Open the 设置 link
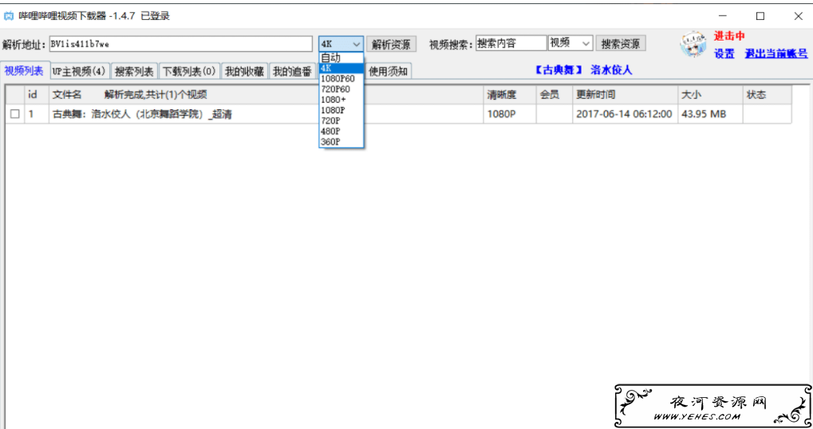Screen dimensions: 813x429 (724, 53)
